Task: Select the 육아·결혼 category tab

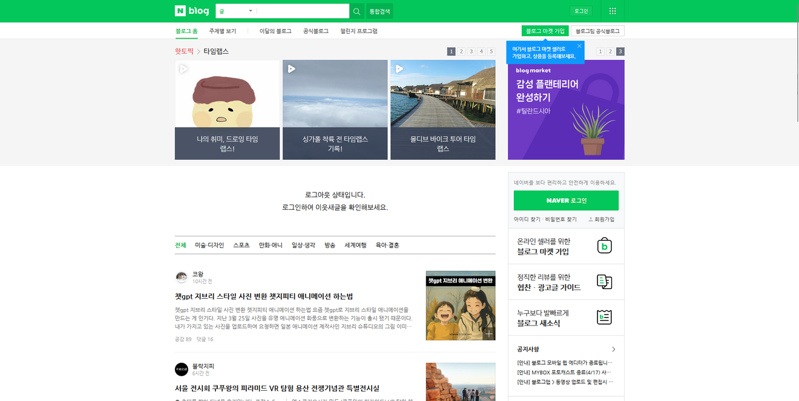Action: (x=387, y=245)
